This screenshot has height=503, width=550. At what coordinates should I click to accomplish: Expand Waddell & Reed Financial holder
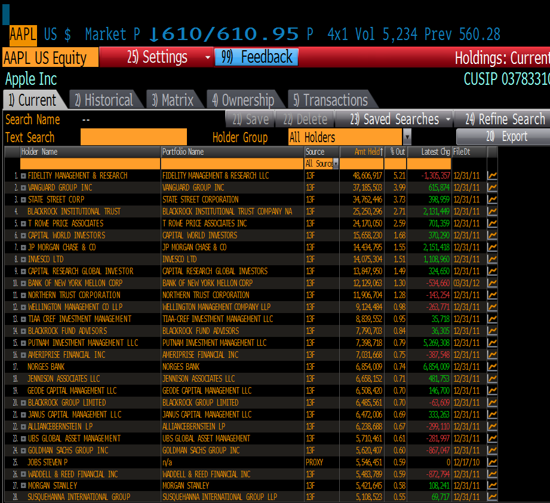pyautogui.click(x=23, y=474)
